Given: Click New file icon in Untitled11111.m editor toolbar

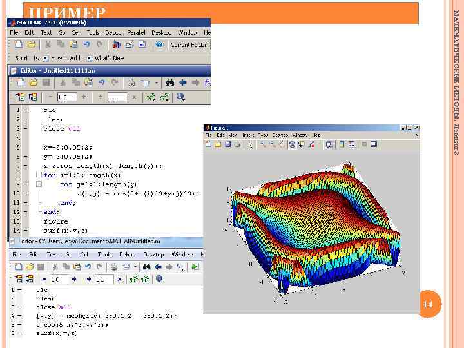Looking at the screenshot, I should 21,82.
